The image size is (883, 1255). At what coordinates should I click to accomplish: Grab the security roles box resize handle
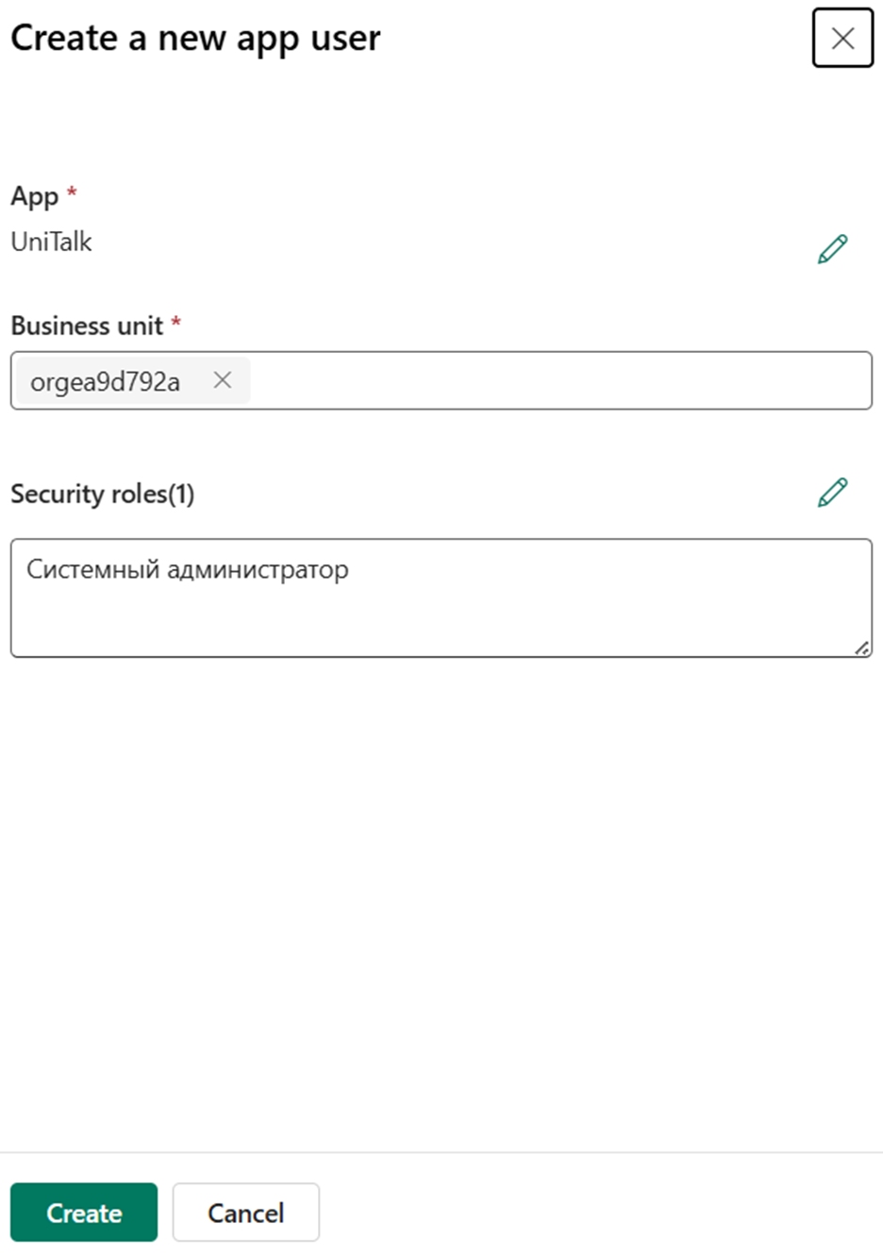coord(862,648)
